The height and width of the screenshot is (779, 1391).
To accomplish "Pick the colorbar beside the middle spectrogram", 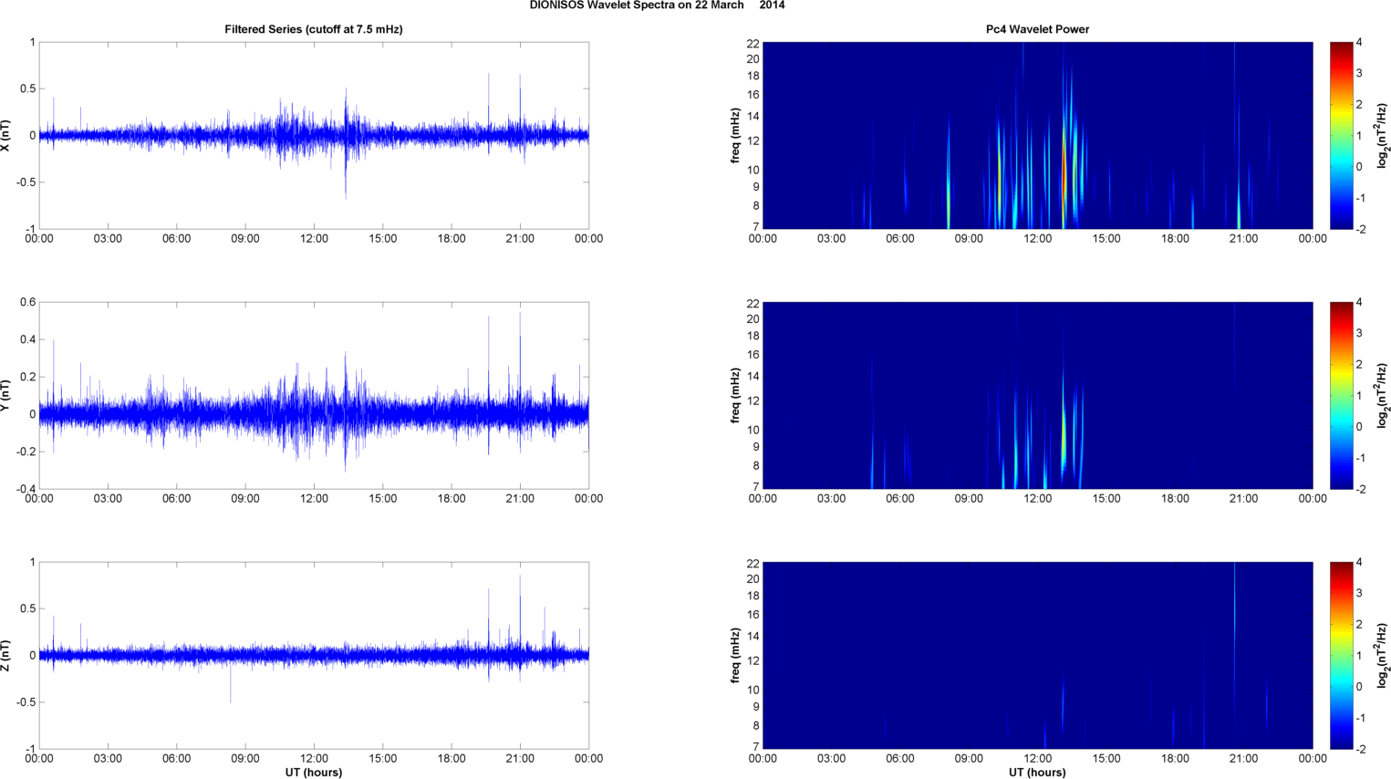I will [x=1341, y=395].
